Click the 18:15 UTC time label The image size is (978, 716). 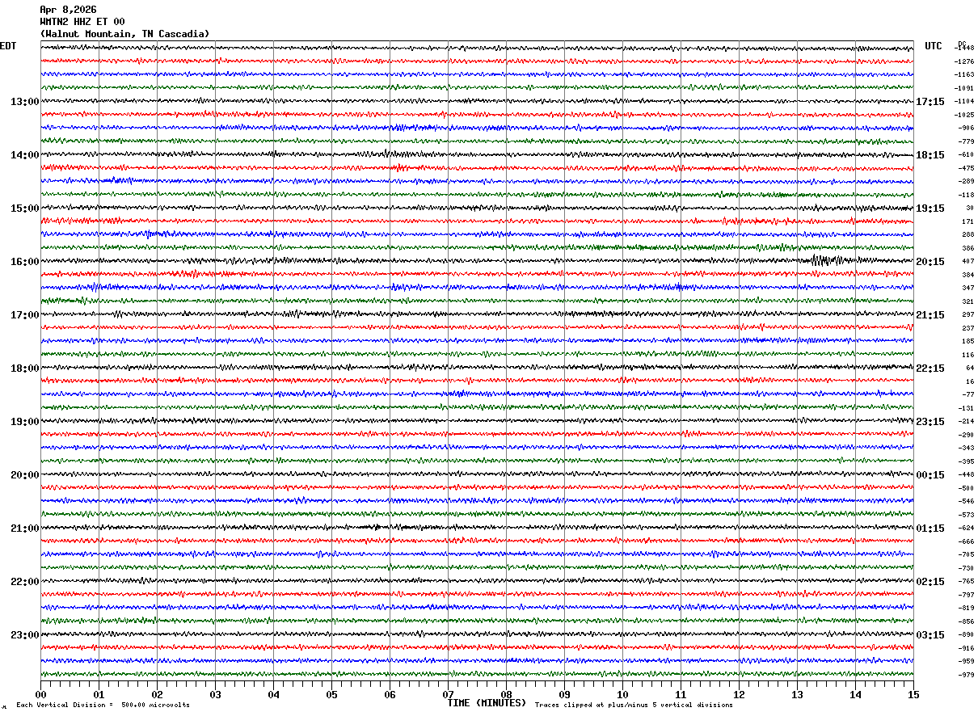point(930,155)
